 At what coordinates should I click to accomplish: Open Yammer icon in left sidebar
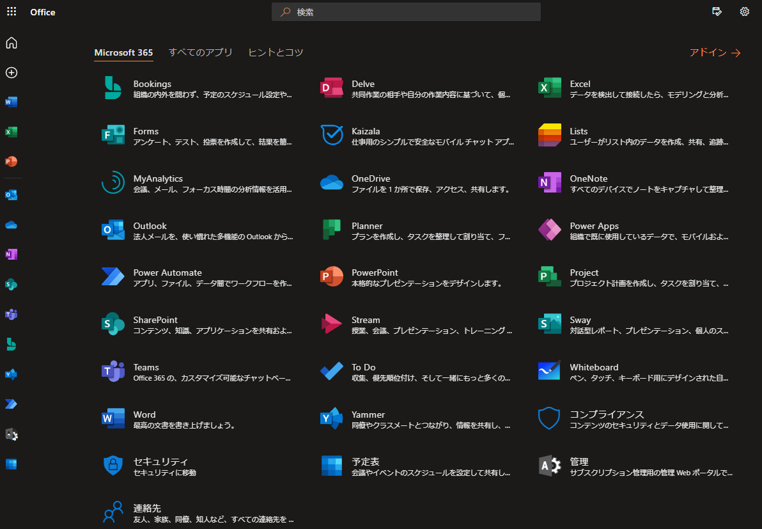(11, 374)
